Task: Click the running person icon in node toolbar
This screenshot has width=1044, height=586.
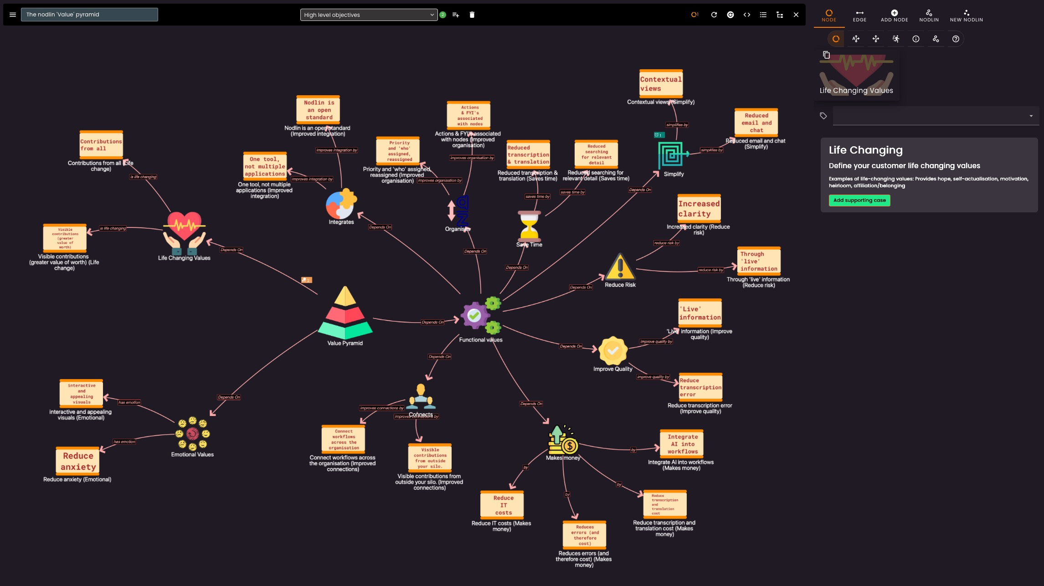Action: pyautogui.click(x=895, y=39)
